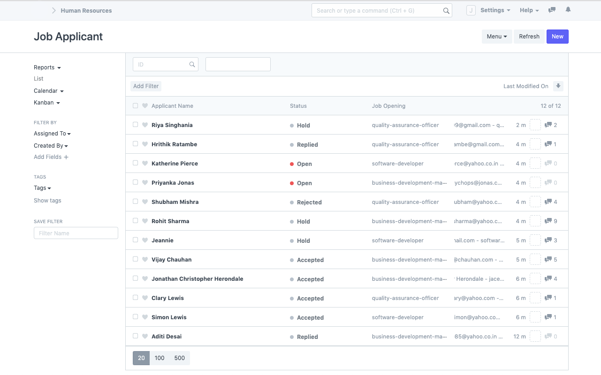The width and height of the screenshot is (601, 375).
Task: Select all applicants with header checkbox
Action: [136, 106]
